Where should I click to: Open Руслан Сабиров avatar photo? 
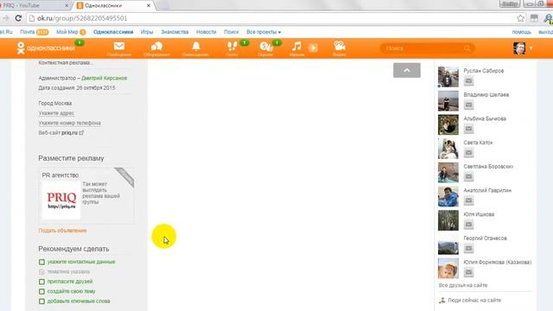click(448, 77)
